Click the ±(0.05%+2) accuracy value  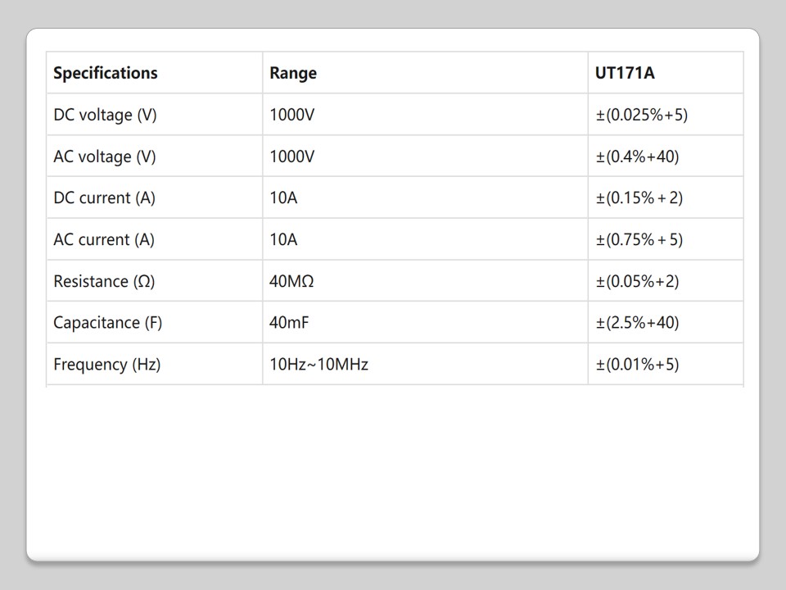click(x=637, y=282)
